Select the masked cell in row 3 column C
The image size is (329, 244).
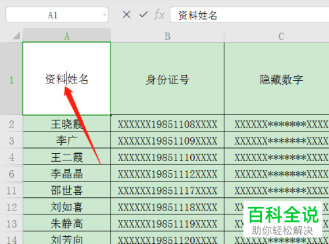[277, 140]
